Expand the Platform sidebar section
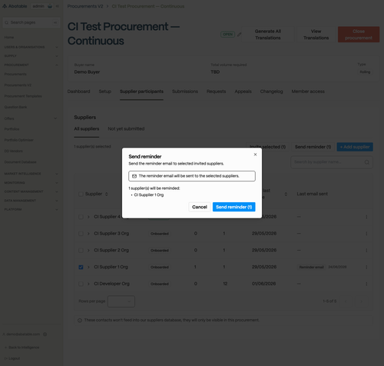384x366 pixels. coord(31,209)
